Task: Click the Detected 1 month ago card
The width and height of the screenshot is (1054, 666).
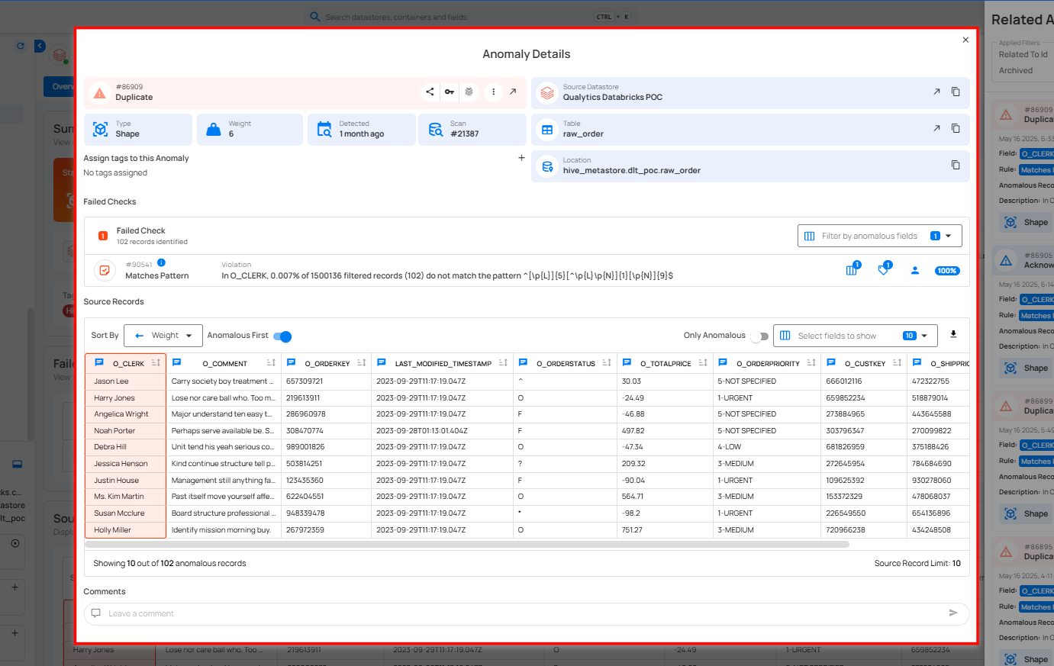Action: pyautogui.click(x=362, y=129)
